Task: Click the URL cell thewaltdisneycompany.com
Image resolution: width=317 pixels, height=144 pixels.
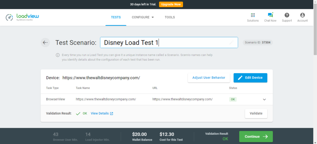Action: 183,99
